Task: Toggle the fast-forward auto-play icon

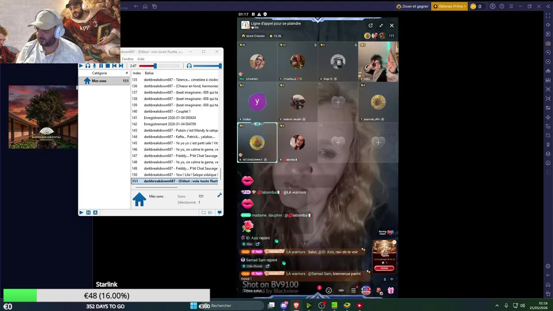Action: (210, 213)
